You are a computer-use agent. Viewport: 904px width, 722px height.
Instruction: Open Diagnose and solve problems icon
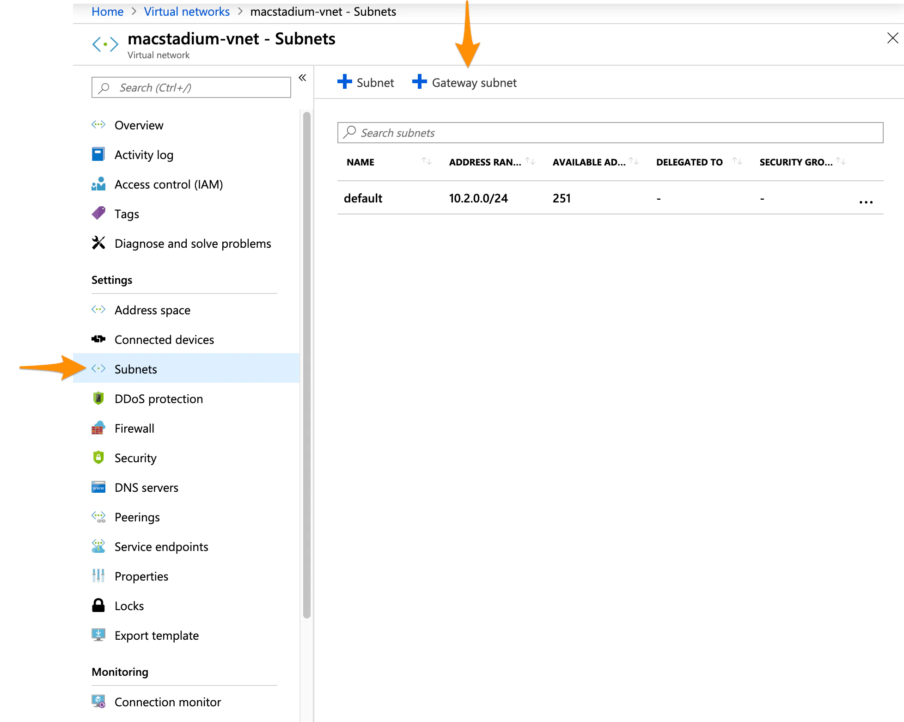click(x=98, y=243)
